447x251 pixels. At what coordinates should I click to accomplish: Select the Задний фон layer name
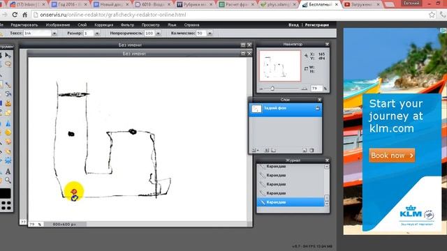(275, 108)
